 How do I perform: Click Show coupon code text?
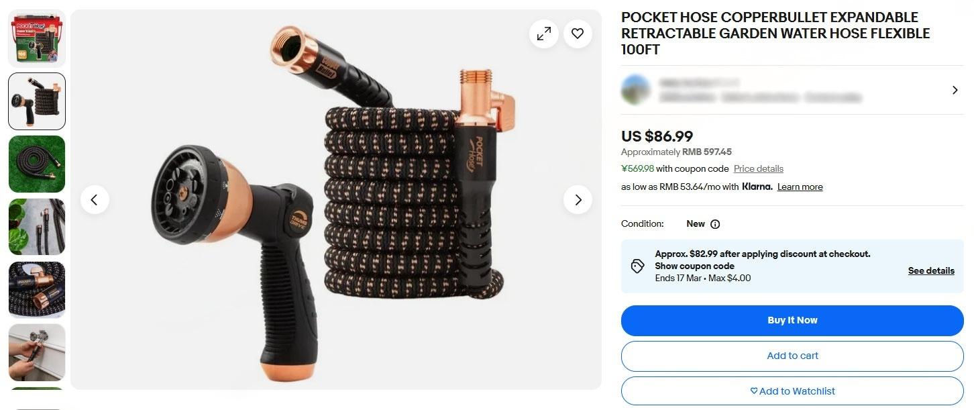click(695, 266)
